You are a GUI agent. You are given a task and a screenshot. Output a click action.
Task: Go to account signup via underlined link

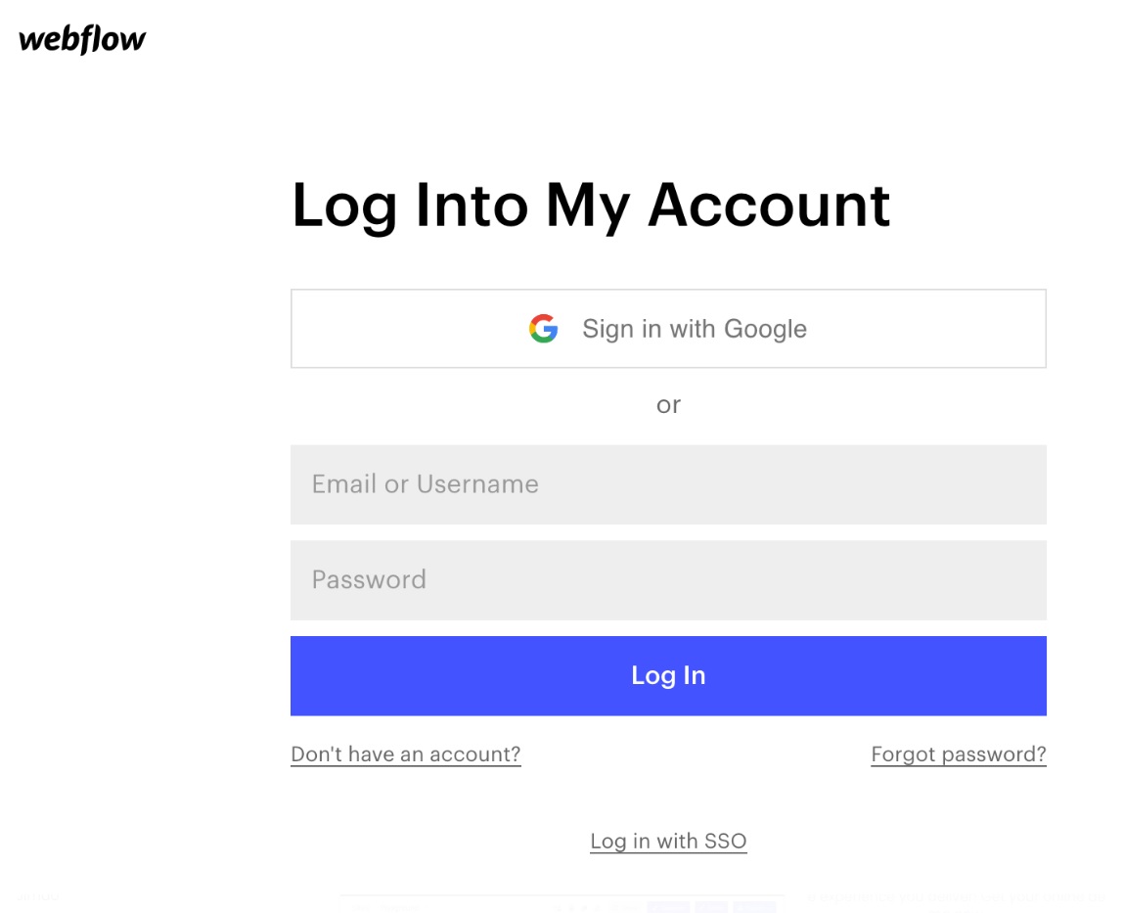point(406,754)
